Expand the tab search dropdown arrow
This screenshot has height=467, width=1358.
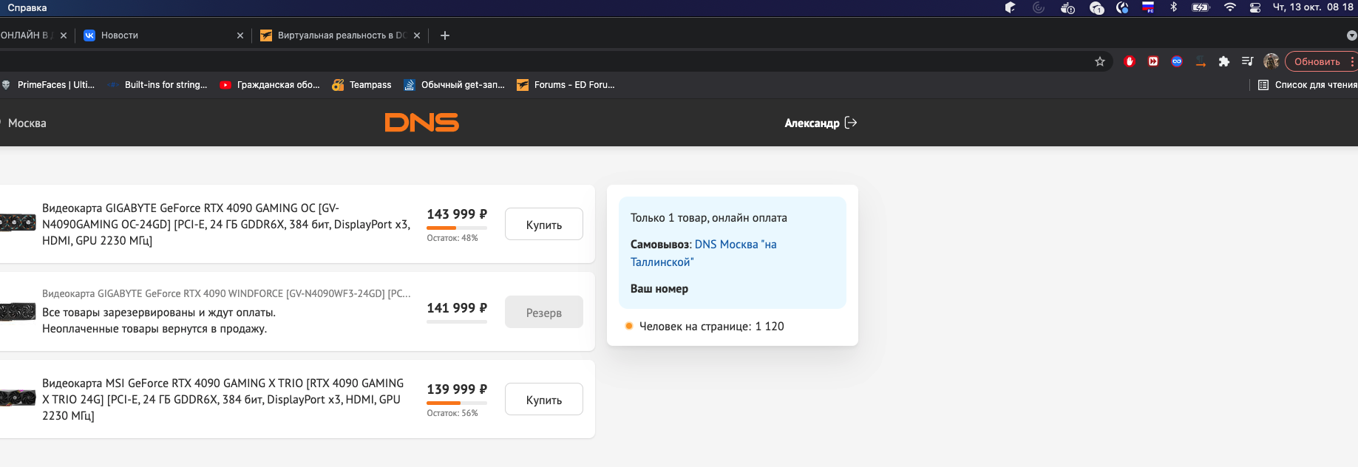(x=1351, y=35)
